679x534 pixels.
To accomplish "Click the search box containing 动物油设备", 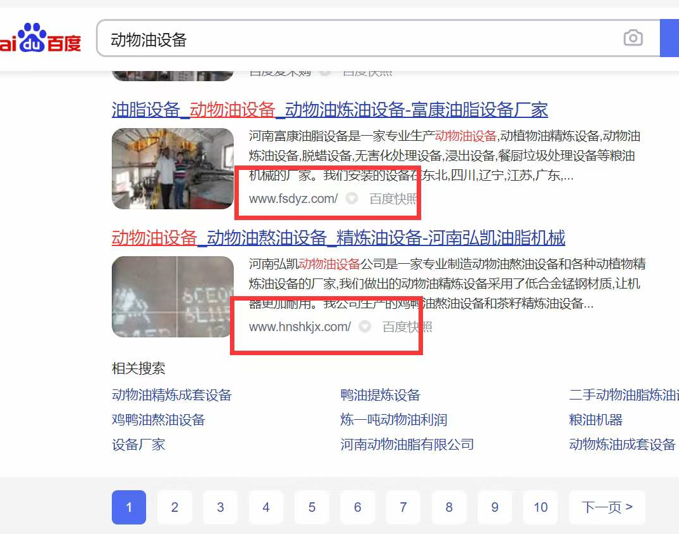I will (378, 38).
